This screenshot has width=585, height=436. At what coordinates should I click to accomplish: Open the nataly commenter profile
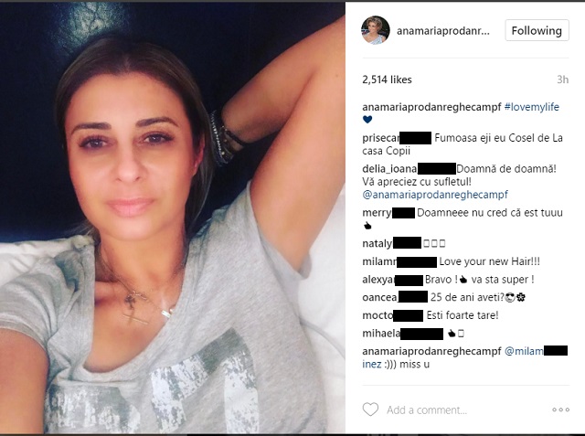[x=392, y=243]
